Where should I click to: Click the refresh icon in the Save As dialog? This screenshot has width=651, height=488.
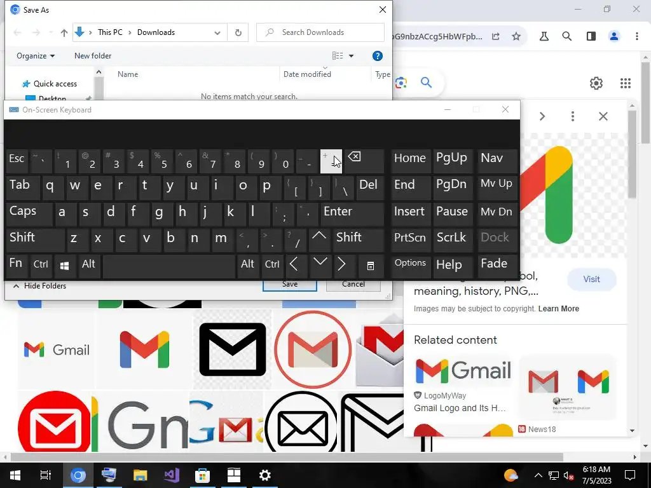coord(238,32)
